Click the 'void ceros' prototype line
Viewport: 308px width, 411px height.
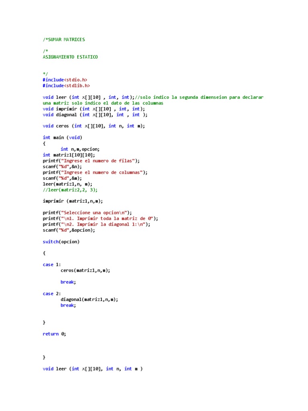[94, 126]
